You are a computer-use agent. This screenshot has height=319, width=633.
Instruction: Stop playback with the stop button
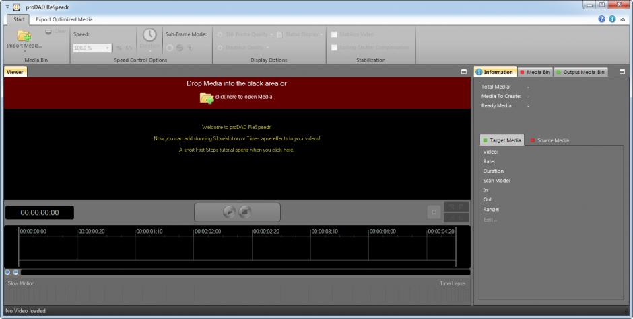pyautogui.click(x=245, y=212)
